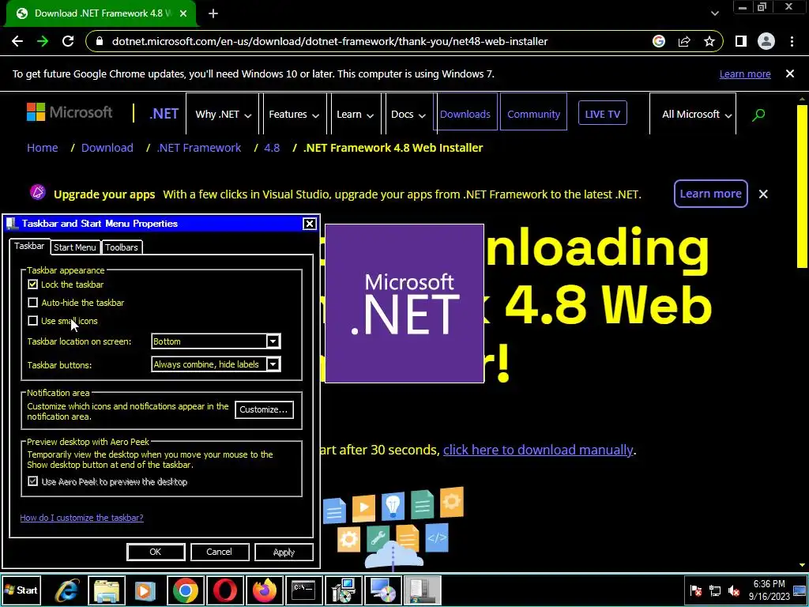The image size is (809, 607).
Task: Open muted volume tray icon
Action: pyautogui.click(x=734, y=590)
